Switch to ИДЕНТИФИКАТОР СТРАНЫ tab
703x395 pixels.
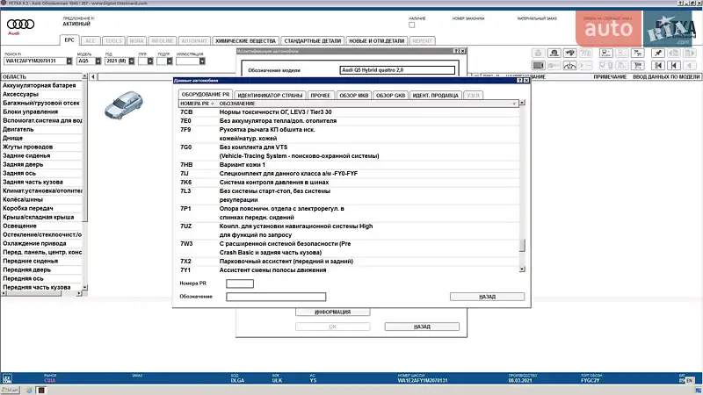tap(270, 94)
